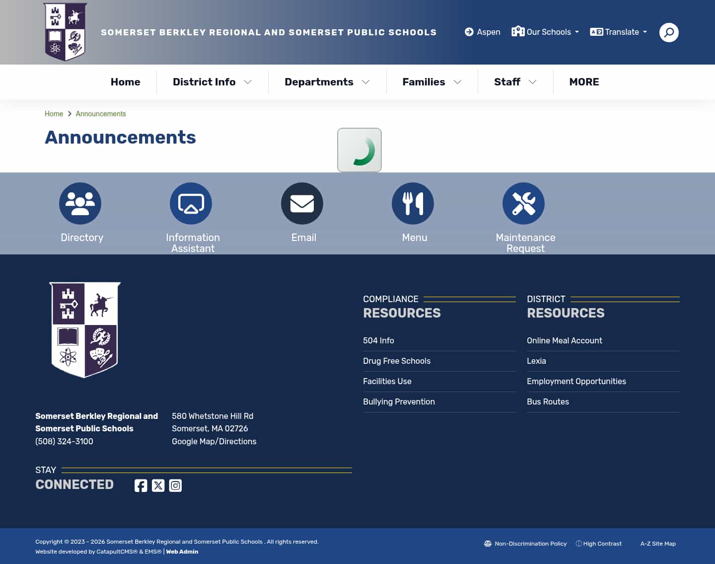Open the Translate language dropdown
This screenshot has width=715, height=564.
pyautogui.click(x=619, y=32)
